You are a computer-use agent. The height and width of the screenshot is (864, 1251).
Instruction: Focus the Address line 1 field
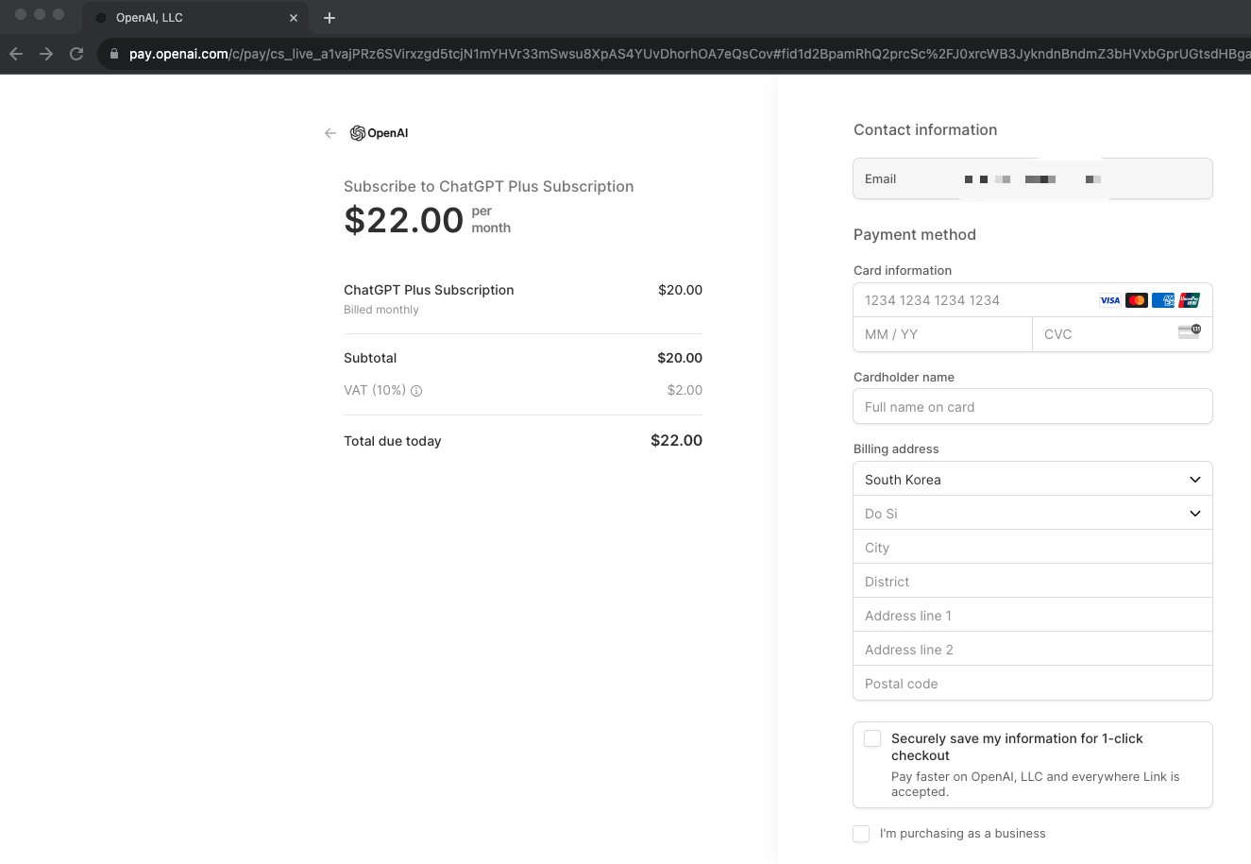(1033, 616)
